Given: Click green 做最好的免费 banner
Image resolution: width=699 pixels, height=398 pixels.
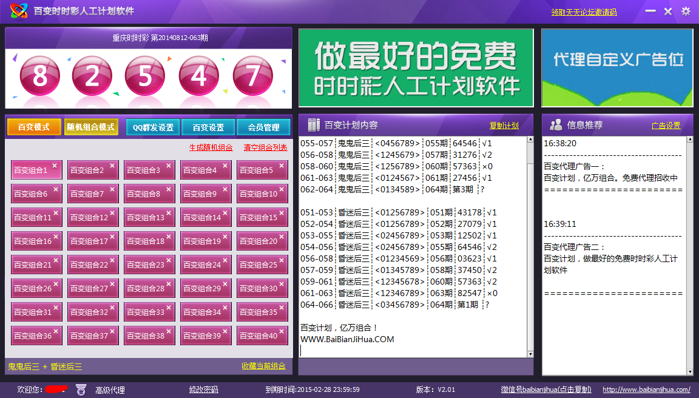Looking at the screenshot, I should tap(416, 68).
